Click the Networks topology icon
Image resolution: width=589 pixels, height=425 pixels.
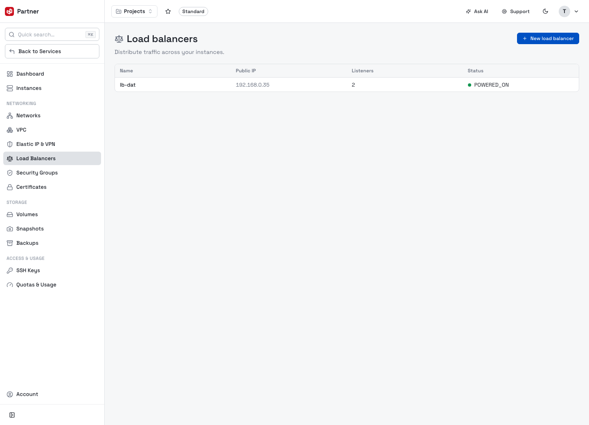10,116
